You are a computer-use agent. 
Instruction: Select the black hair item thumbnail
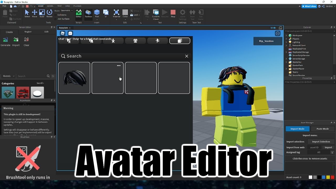pyautogui.click(x=74, y=78)
